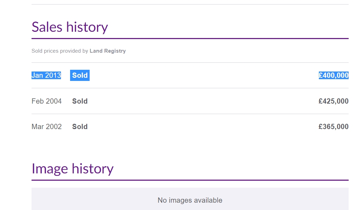Click the purple line under Sales history

tap(190, 38)
